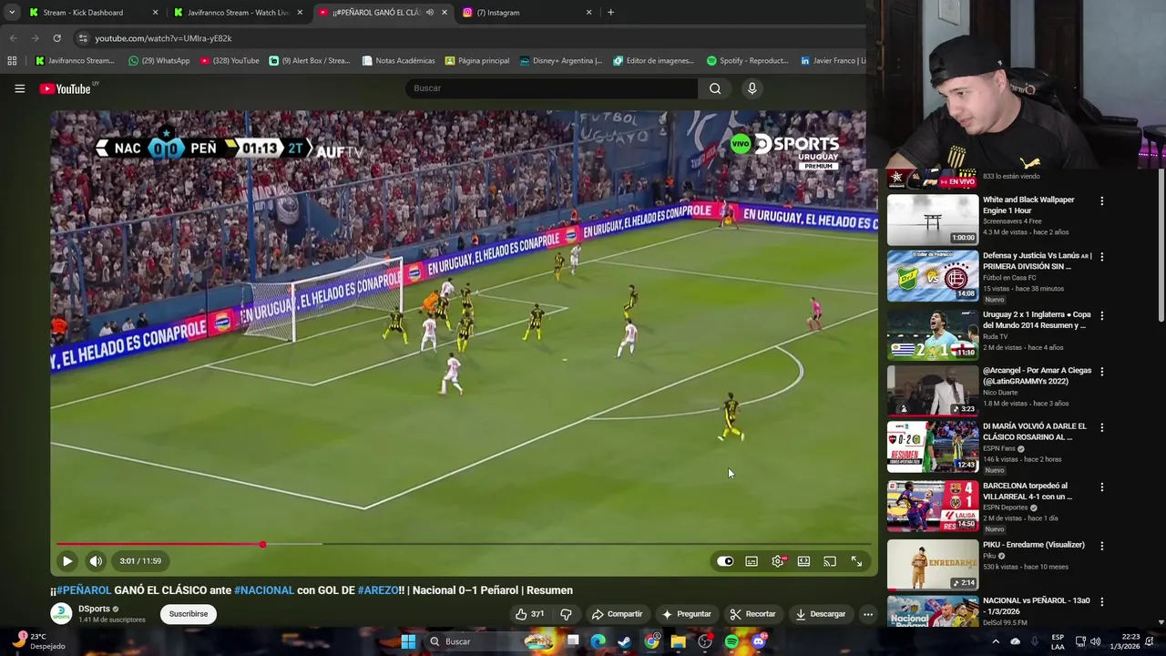The image size is (1166, 656).
Task: Enable subtitles with the captions icon
Action: tap(752, 561)
